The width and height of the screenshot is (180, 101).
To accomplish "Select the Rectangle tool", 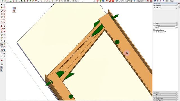I will (x=1, y=14).
